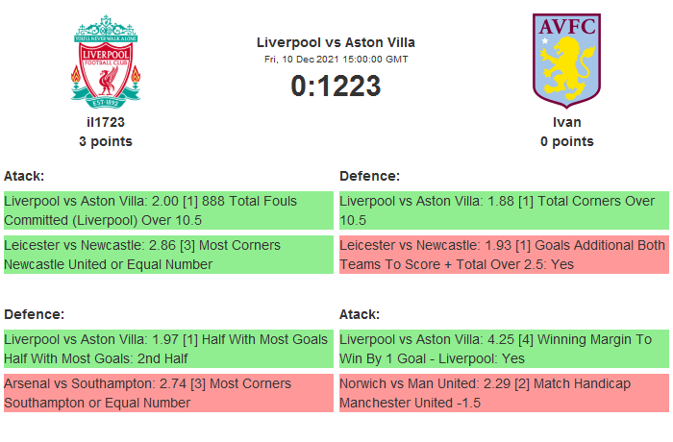The width and height of the screenshot is (673, 442).
Task: Select Match Handicap Manchester United -1.5 bet
Action: pos(503,393)
